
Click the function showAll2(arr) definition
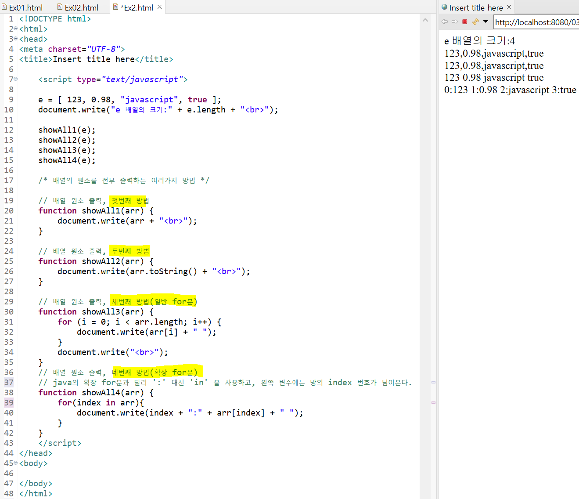(96, 261)
